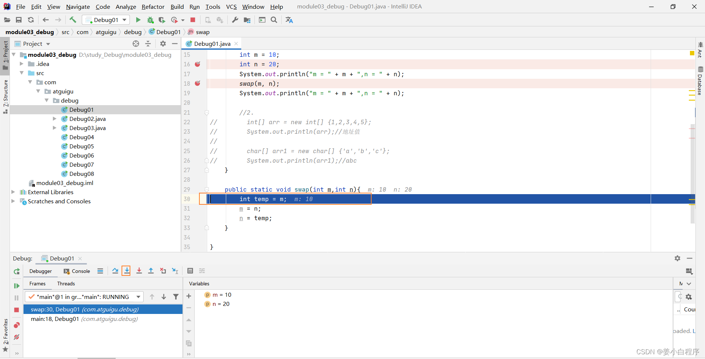Image resolution: width=705 pixels, height=359 pixels.
Task: Open the Ant tool window
Action: pyautogui.click(x=700, y=49)
